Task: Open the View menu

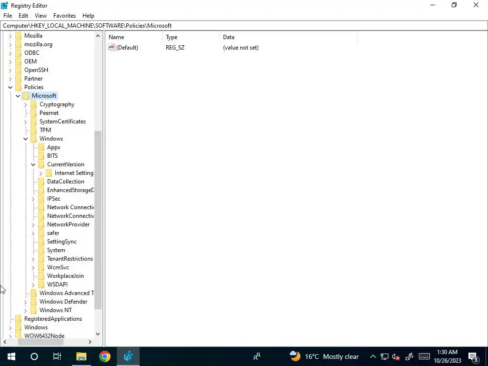Action: (41, 16)
